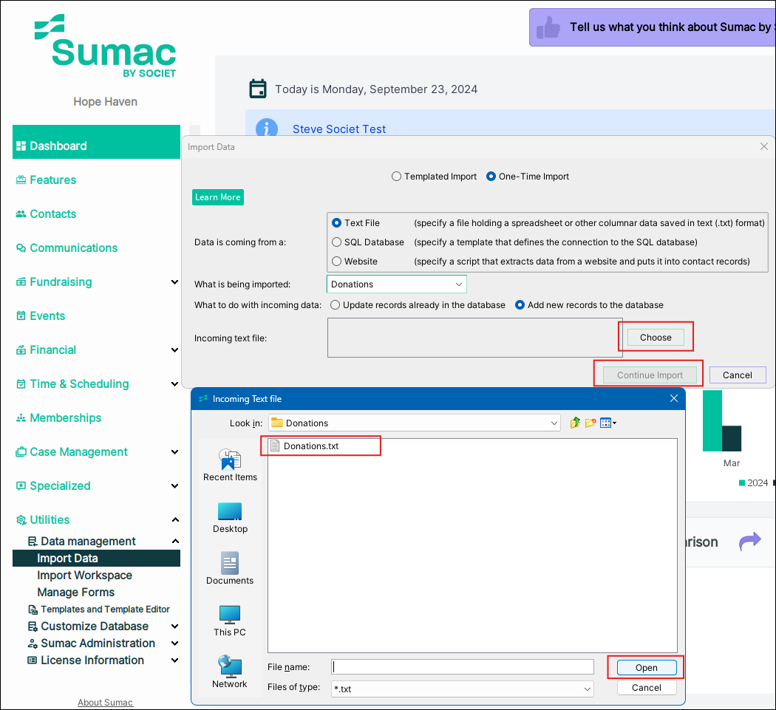776x710 pixels.
Task: Open the Steve Societ Test link
Action: click(339, 129)
